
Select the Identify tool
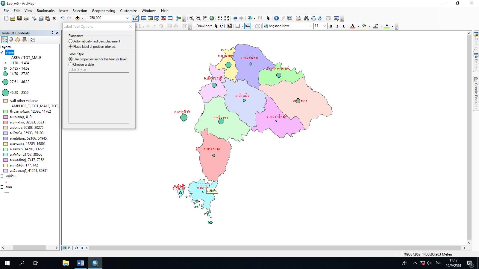[276, 18]
